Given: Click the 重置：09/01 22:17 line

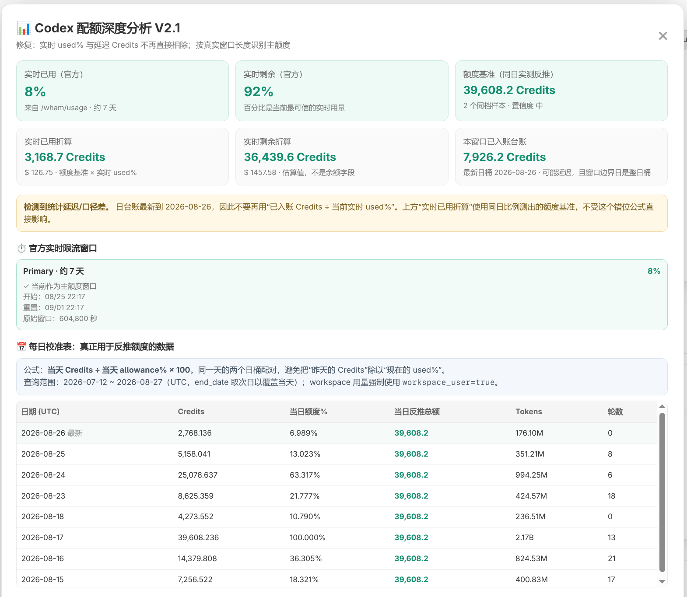Looking at the screenshot, I should 53,307.
